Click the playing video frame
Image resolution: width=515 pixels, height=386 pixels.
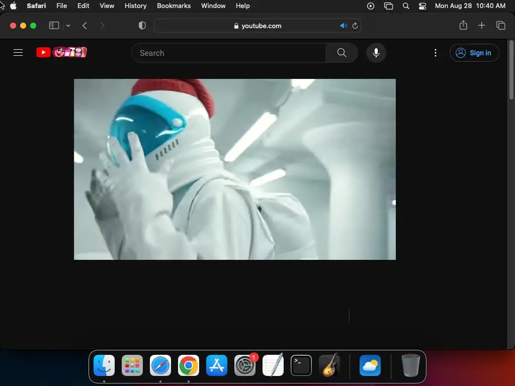235,169
